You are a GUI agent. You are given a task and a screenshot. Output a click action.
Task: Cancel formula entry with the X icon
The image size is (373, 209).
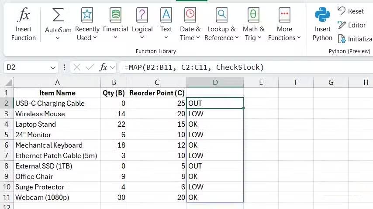click(x=77, y=67)
